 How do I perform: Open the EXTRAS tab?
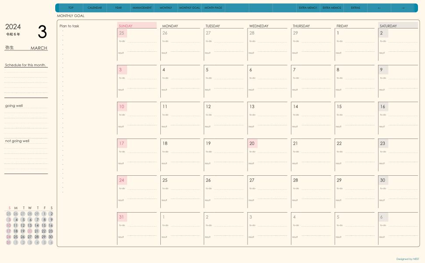(x=355, y=8)
